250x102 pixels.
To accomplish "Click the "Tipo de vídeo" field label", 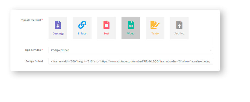I will pyautogui.click(x=33, y=50).
